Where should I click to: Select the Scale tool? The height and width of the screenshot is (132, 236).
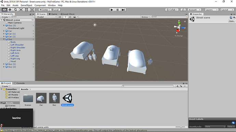point(21,10)
